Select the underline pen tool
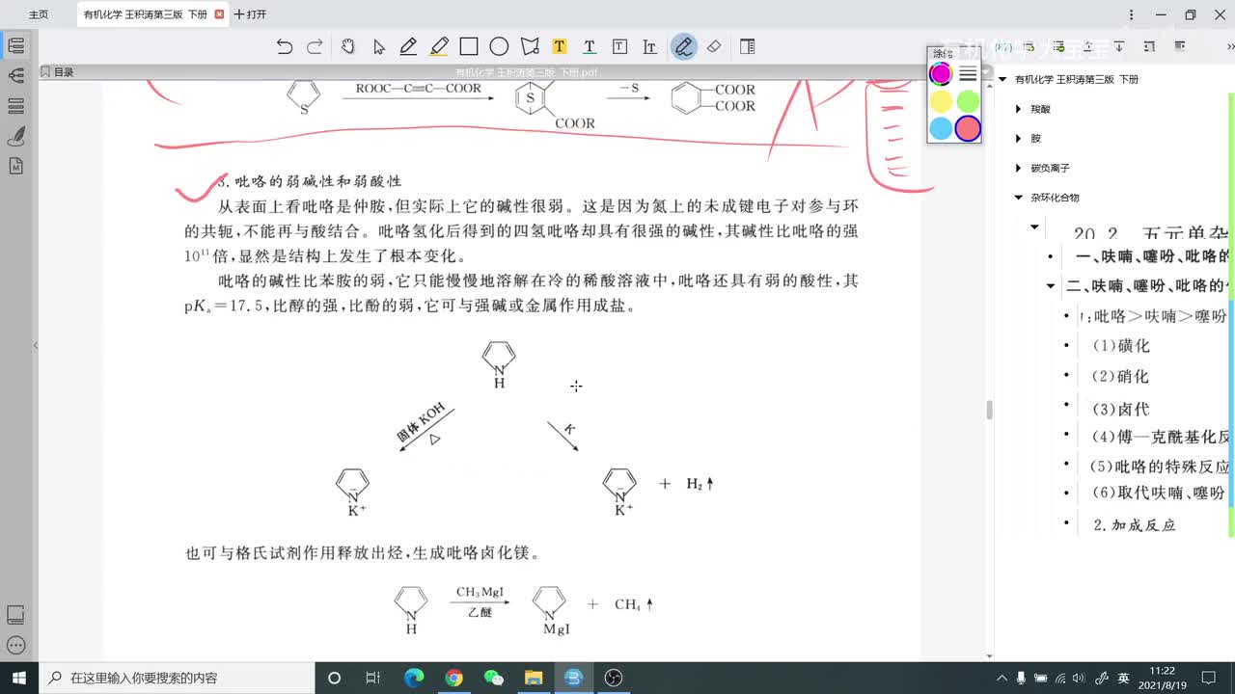The width and height of the screenshot is (1235, 694). click(x=408, y=46)
